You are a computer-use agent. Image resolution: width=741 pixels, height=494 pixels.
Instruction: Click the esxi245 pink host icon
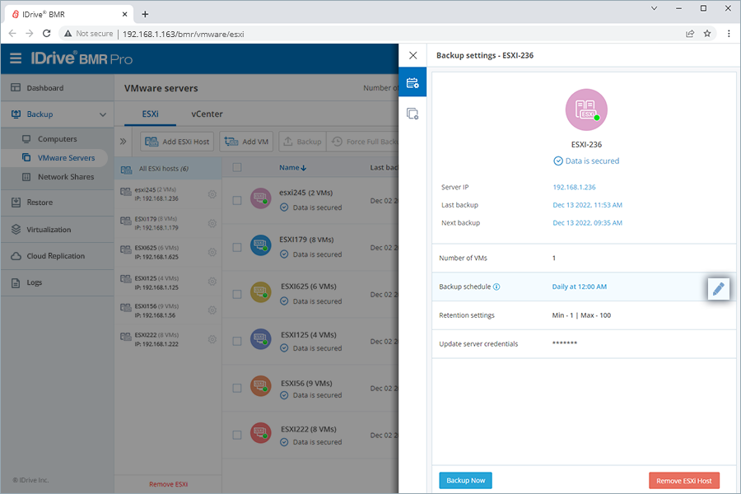pos(260,198)
